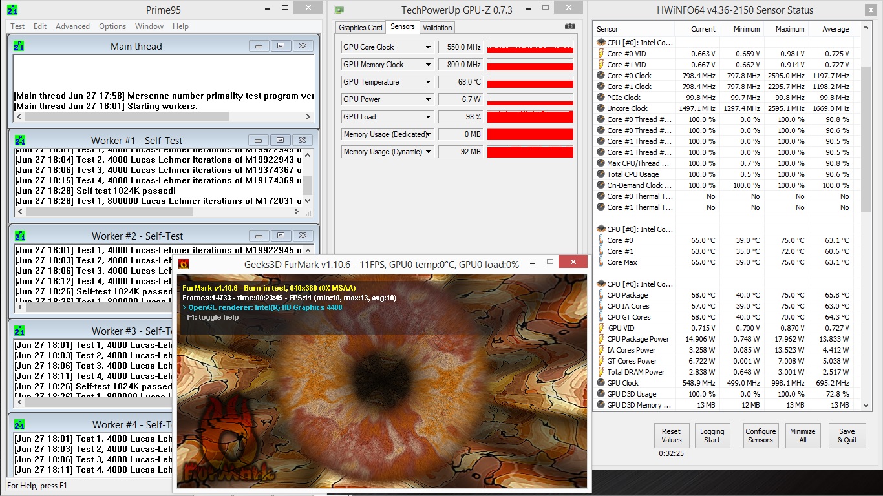The image size is (883, 496).
Task: Open the Edit menu in Prime95
Action: coord(40,26)
